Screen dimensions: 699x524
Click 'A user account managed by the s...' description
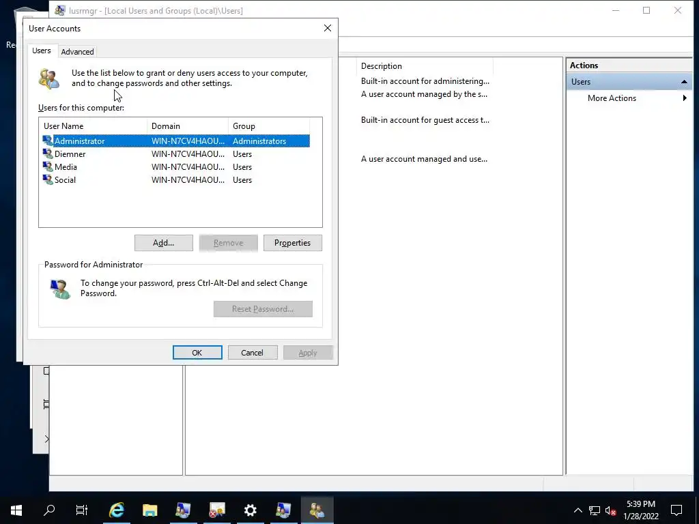(x=424, y=94)
